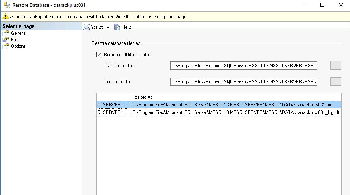
Task: Click the tail-log backup warning icon
Action: pyautogui.click(x=5, y=17)
